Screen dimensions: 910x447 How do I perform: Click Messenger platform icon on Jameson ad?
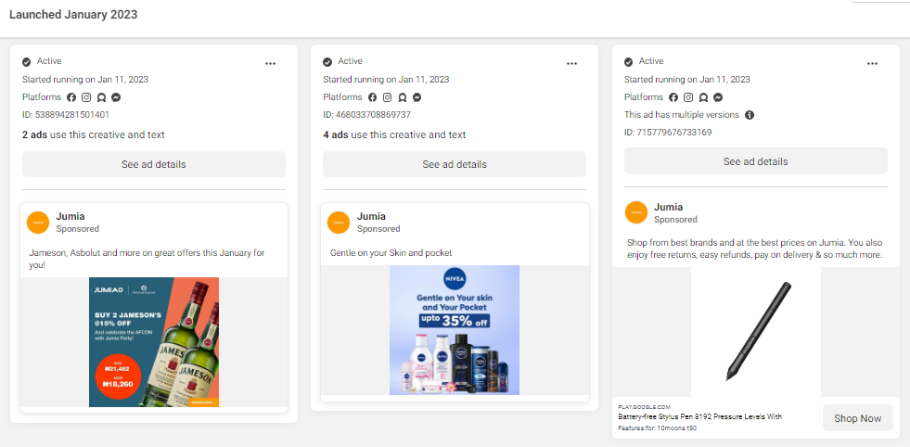click(116, 97)
